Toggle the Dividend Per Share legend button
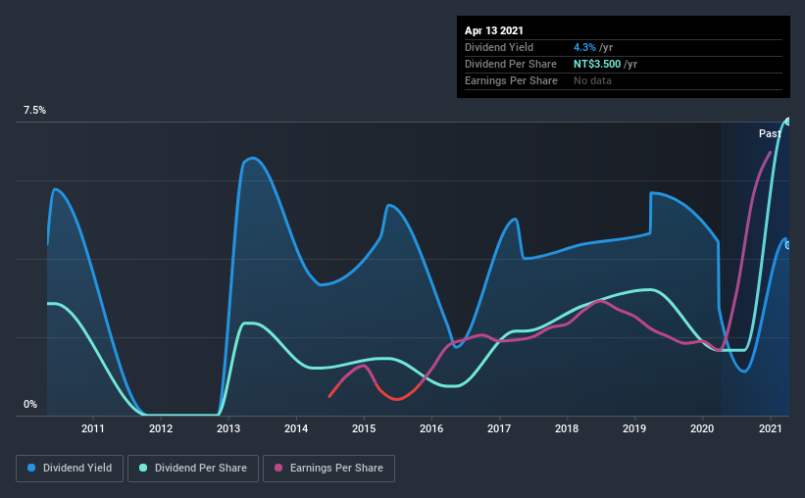 point(193,469)
